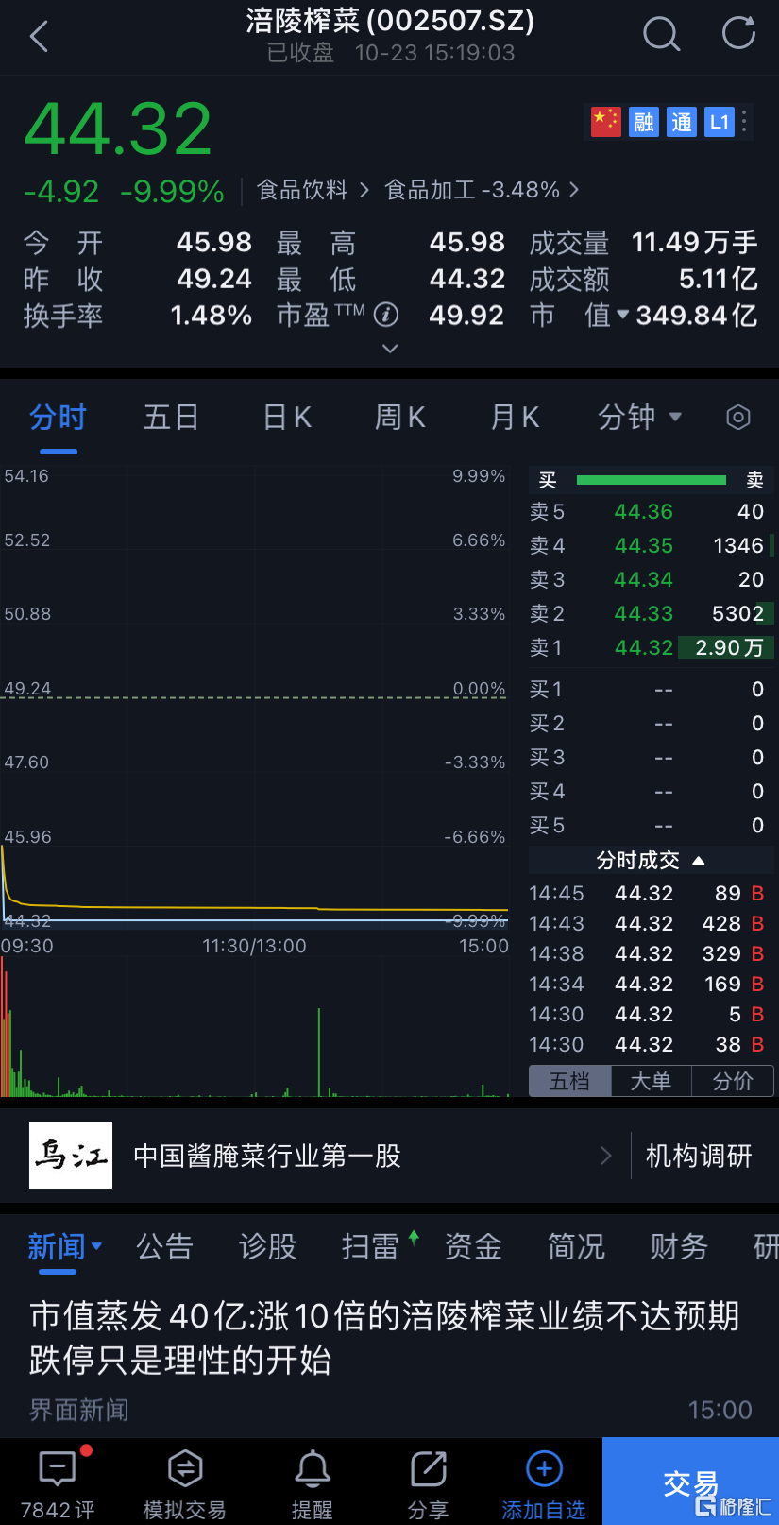779x1525 pixels.
Task: Set a 提醒 price alert
Action: (313, 1482)
